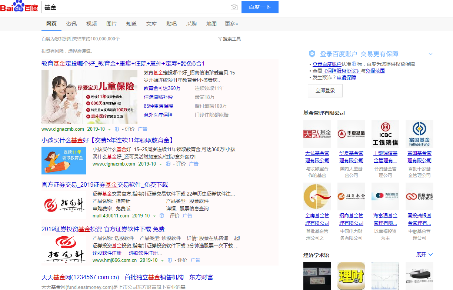Click 指南针 logo in 官方证券交易 result
The width and height of the screenshot is (453, 290).
coord(64,205)
